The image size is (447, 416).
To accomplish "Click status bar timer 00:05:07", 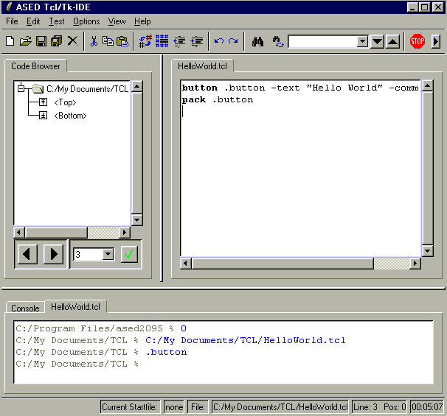I will tap(427, 407).
